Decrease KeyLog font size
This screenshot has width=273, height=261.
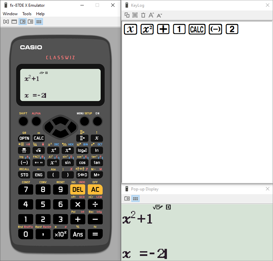point(159,15)
